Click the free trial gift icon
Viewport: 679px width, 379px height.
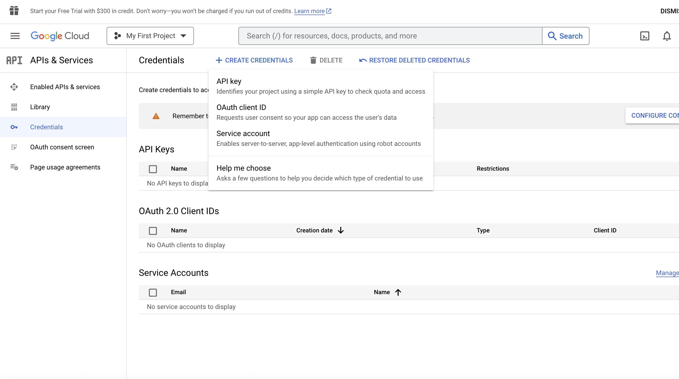click(14, 11)
